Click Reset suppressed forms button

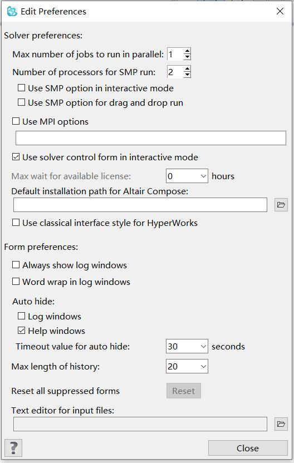tap(184, 391)
